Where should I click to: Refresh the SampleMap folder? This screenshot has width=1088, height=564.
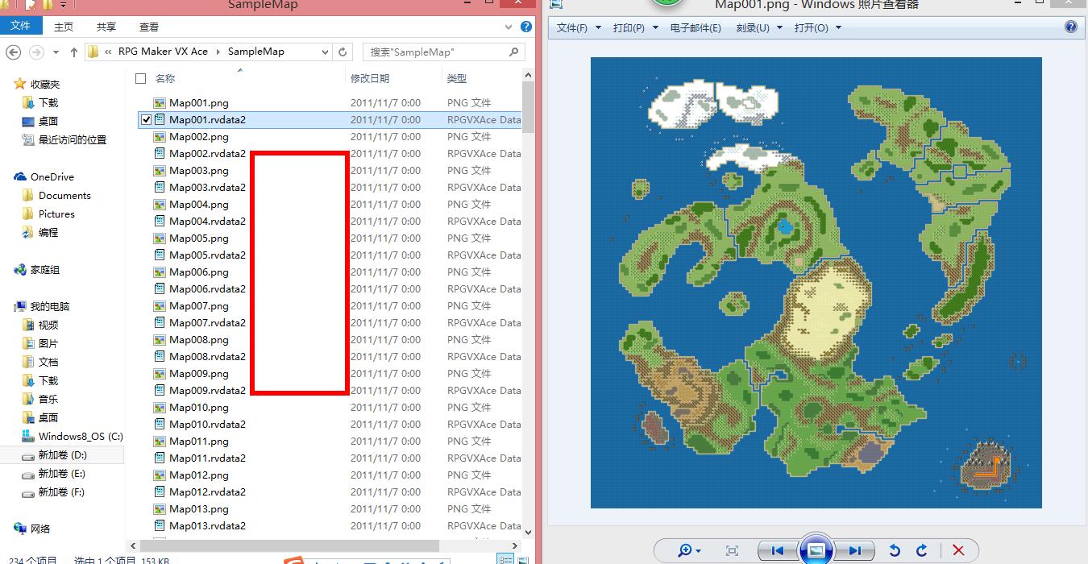click(343, 52)
